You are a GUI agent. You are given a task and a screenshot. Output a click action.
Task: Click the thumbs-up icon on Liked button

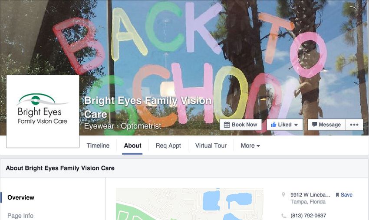(273, 125)
